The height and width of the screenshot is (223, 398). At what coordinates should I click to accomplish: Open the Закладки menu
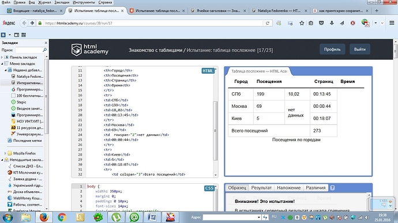[x=62, y=2]
